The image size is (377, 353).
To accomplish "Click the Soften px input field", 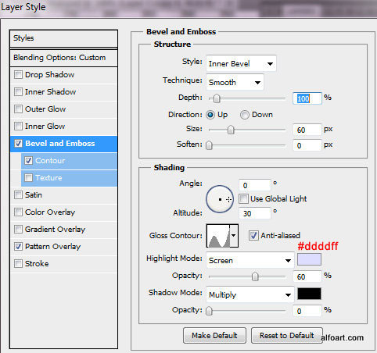I will coord(307,145).
